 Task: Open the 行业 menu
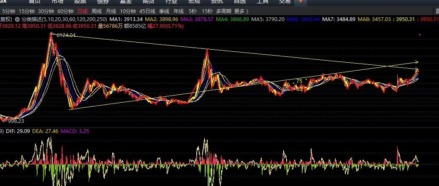click(171, 2)
